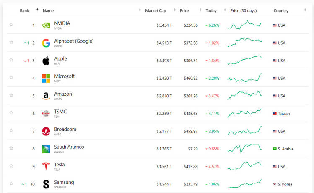This screenshot has width=314, height=193.
Task: Favorite Saudi Aramco with its star
Action: (11, 148)
